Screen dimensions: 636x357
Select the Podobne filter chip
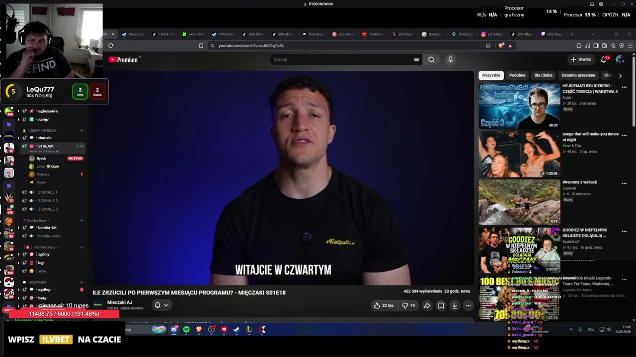pos(517,75)
